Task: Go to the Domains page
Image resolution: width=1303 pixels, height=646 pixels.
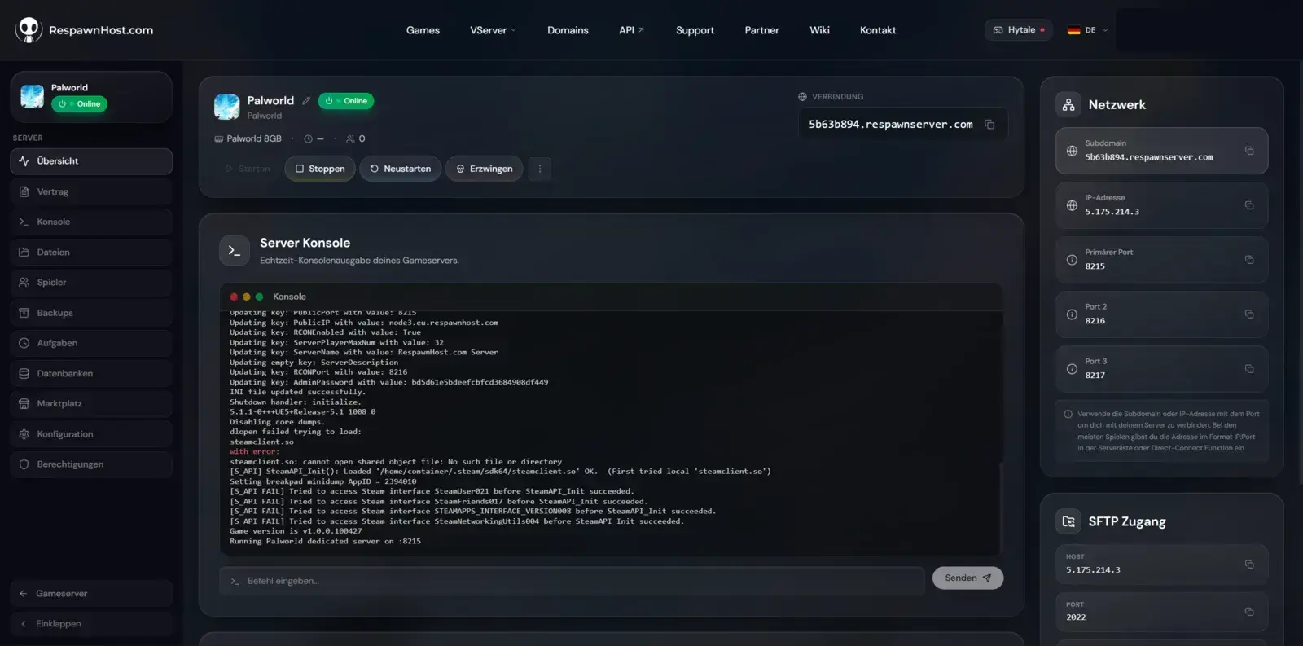Action: pos(568,30)
